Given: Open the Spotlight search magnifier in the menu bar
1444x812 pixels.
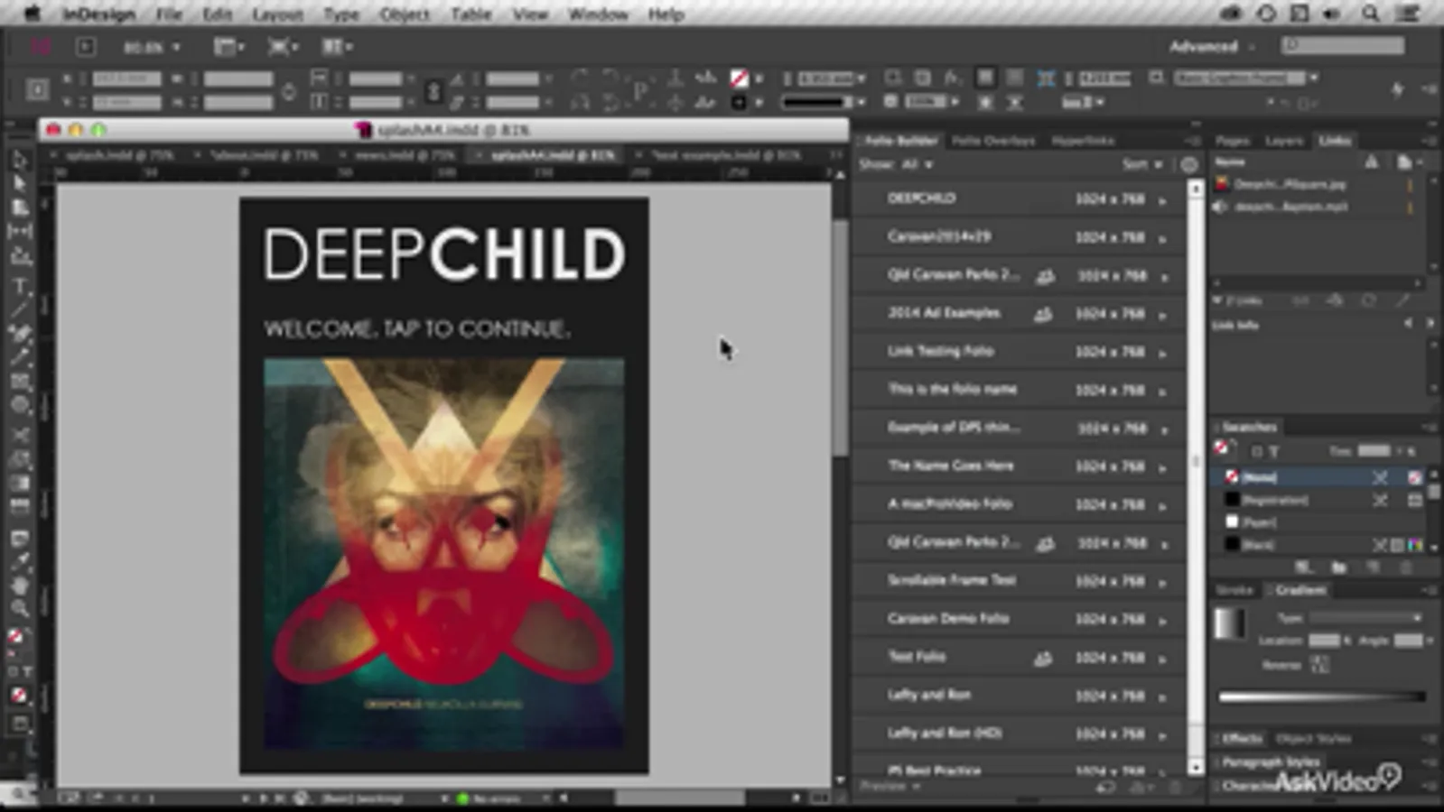Looking at the screenshot, I should click(x=1370, y=14).
